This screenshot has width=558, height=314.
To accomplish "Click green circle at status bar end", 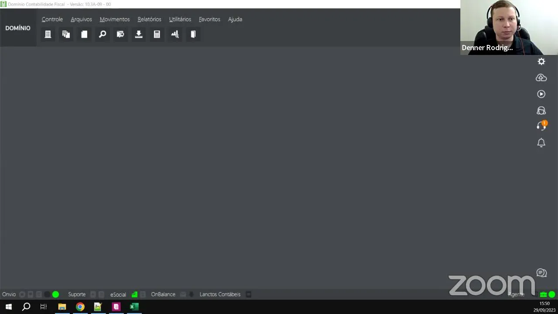I will point(551,294).
